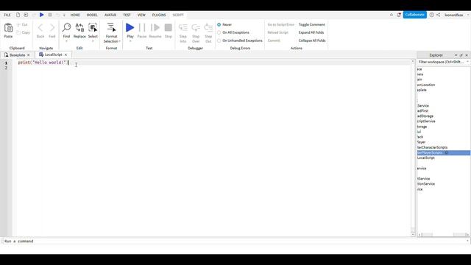Viewport: 471px width, 265px height.
Task: Click the Cut scissors icon
Action: [18, 24]
